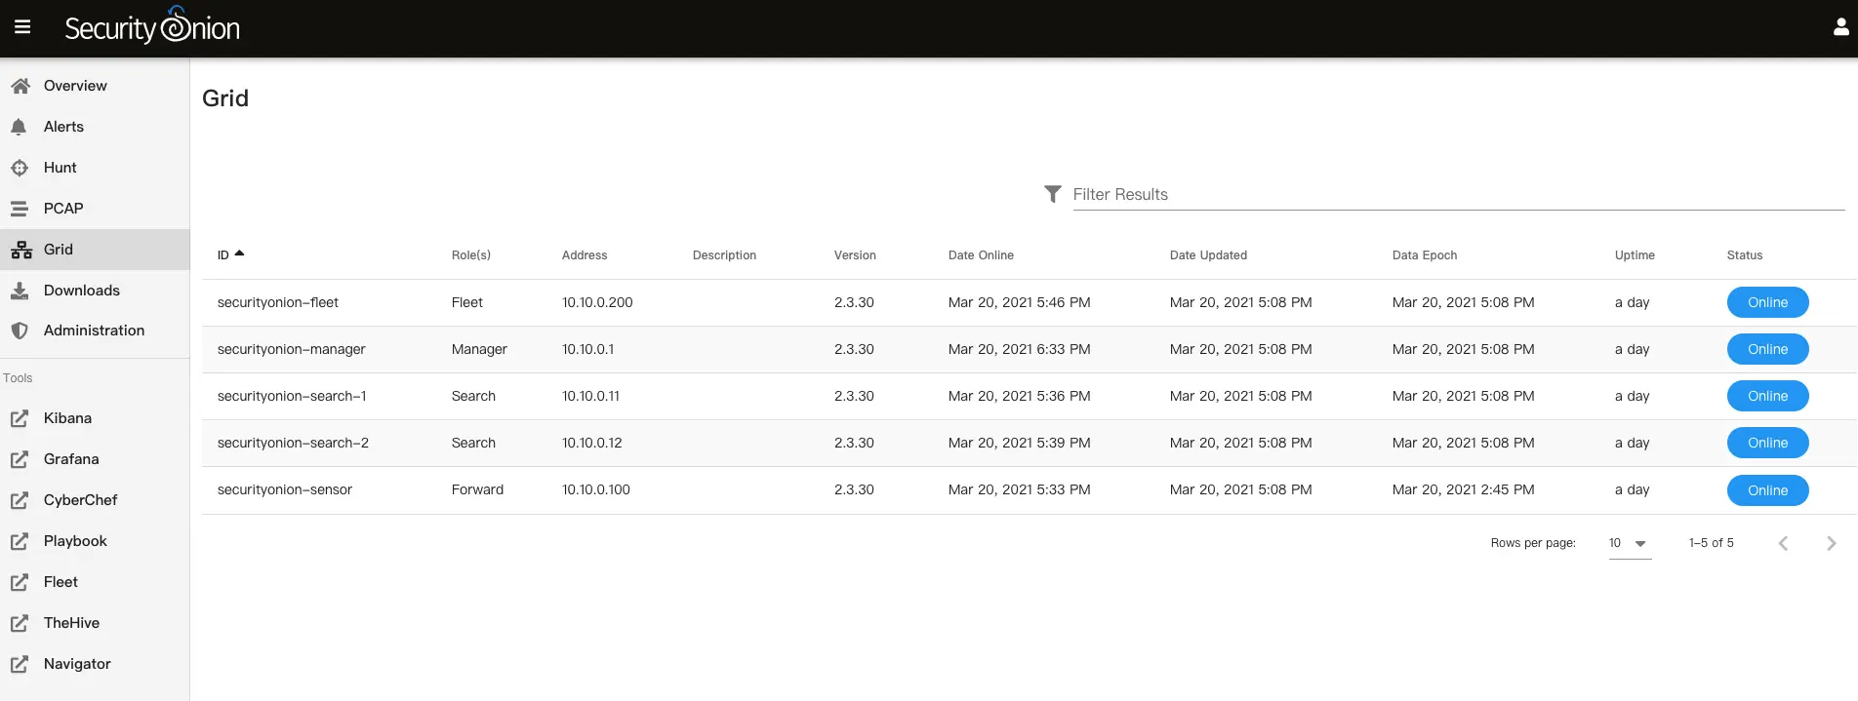Click the Kibana external link icon
The image size is (1858, 701).
[20, 418]
